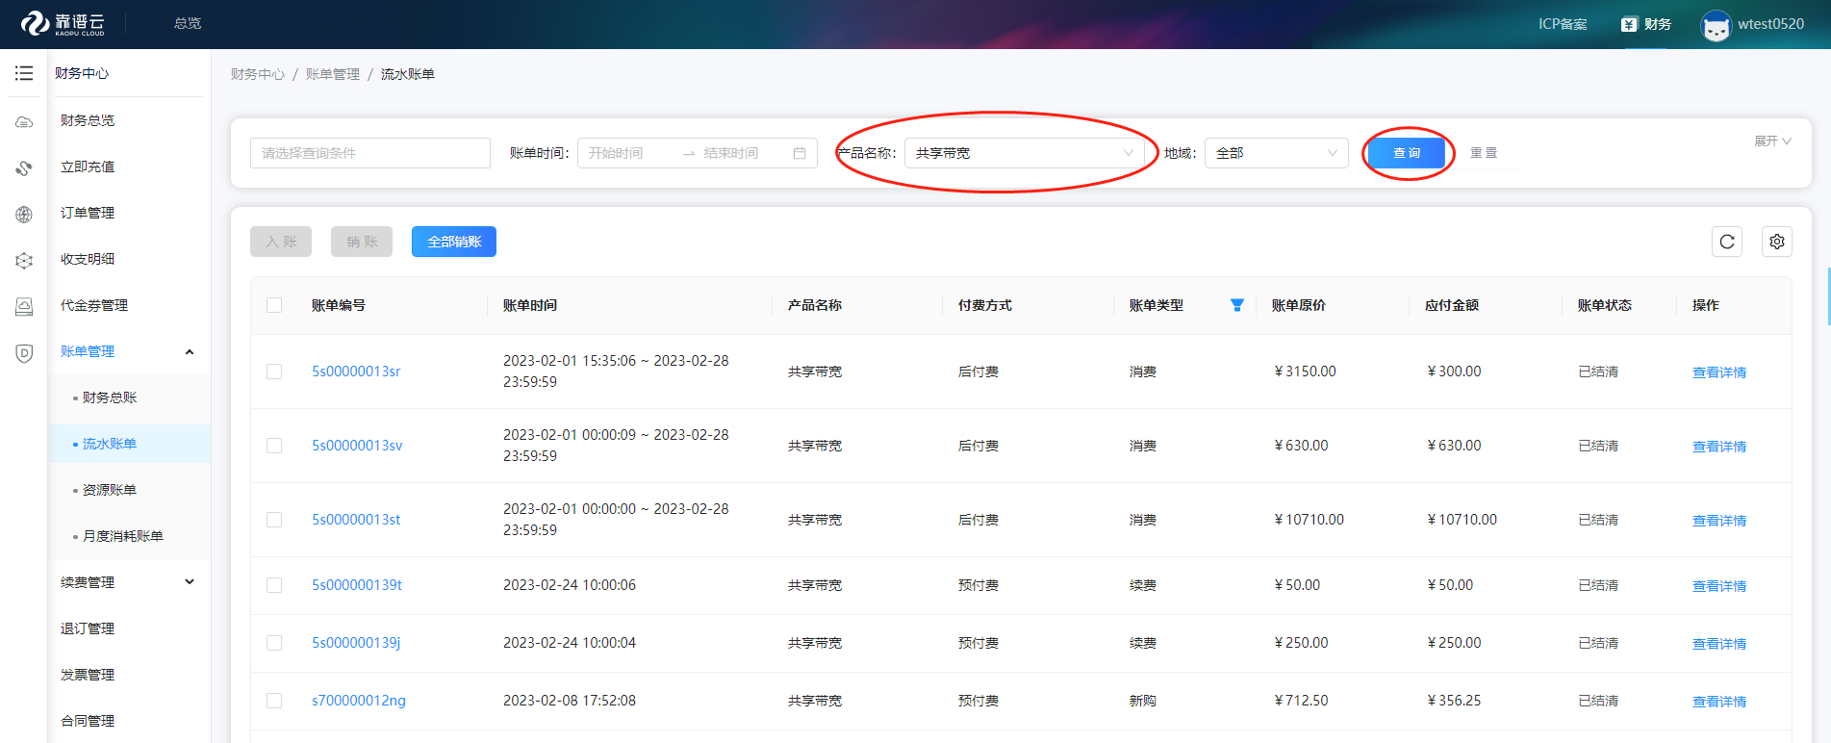1831x743 pixels.
Task: Select checkbox for bill s700000012ng
Action: pyautogui.click(x=274, y=701)
